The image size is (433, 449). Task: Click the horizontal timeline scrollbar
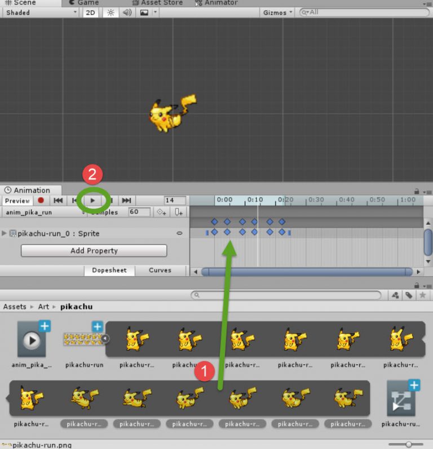(x=307, y=272)
